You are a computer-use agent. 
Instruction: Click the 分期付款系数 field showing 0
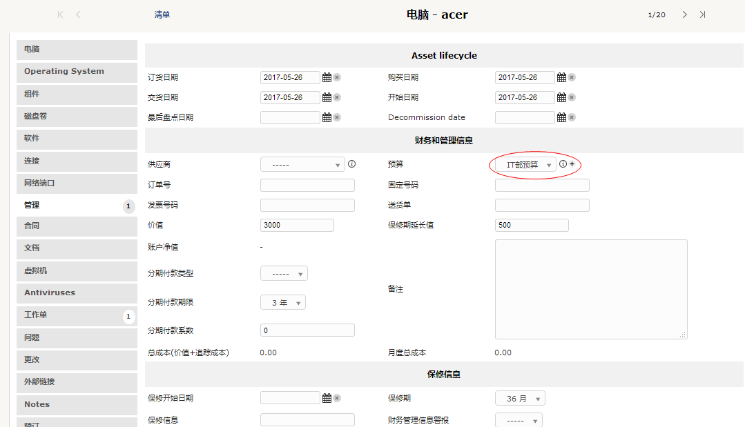tap(307, 330)
